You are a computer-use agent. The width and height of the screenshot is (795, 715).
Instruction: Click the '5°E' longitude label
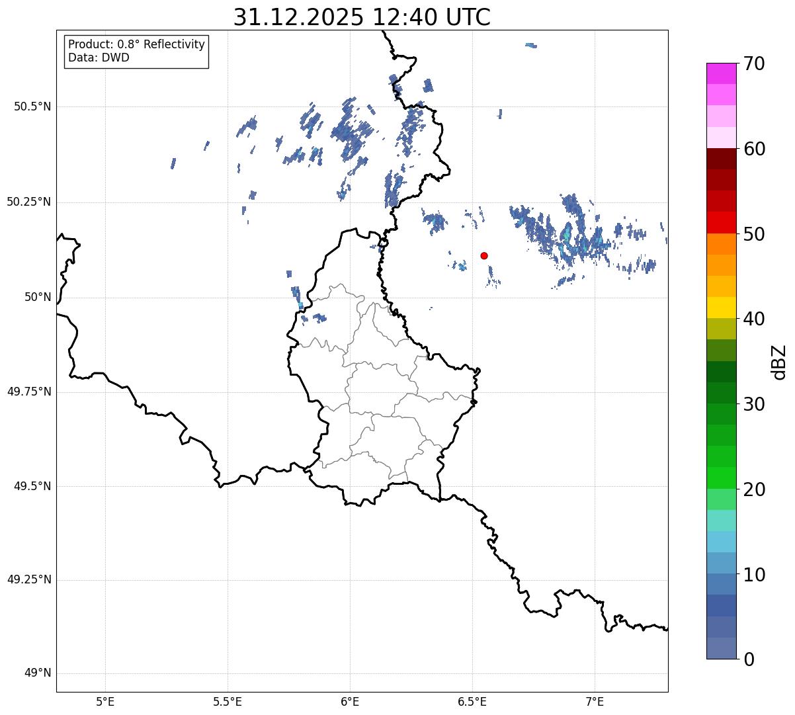click(105, 701)
